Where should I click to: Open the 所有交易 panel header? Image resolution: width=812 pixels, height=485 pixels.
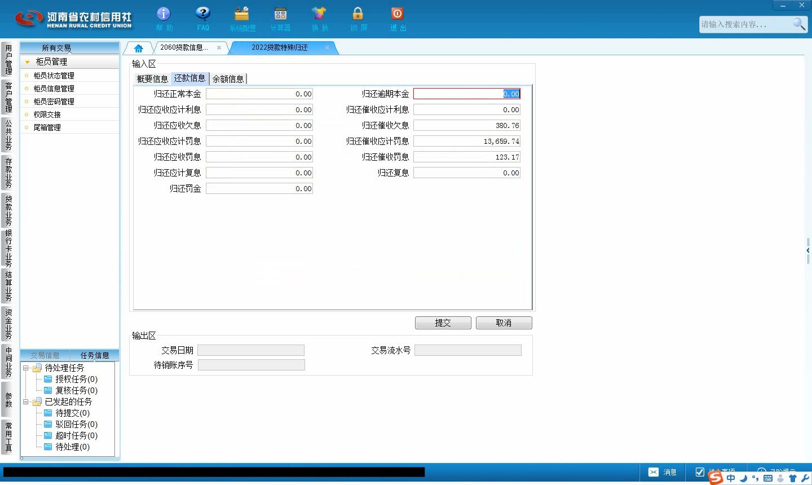coord(69,48)
